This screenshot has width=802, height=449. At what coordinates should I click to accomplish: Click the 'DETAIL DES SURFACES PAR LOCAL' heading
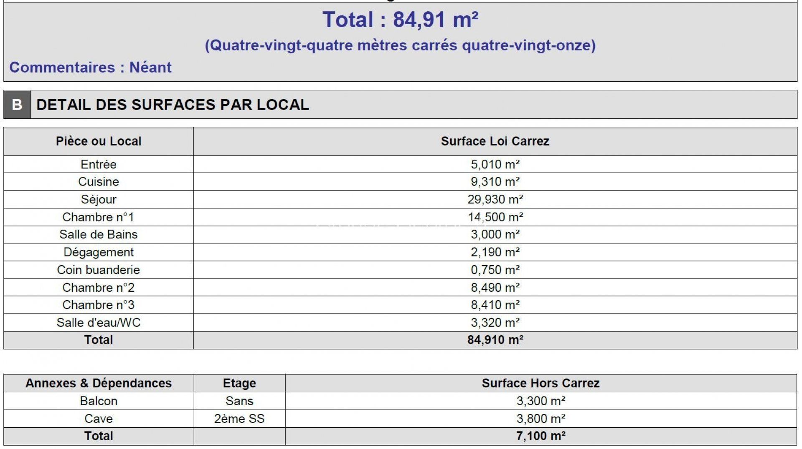point(173,105)
